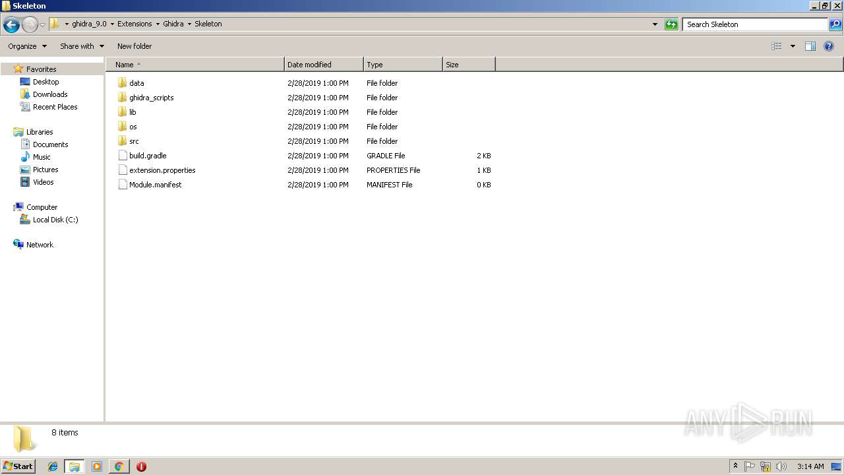Open Recent Places in the sidebar

pos(55,107)
